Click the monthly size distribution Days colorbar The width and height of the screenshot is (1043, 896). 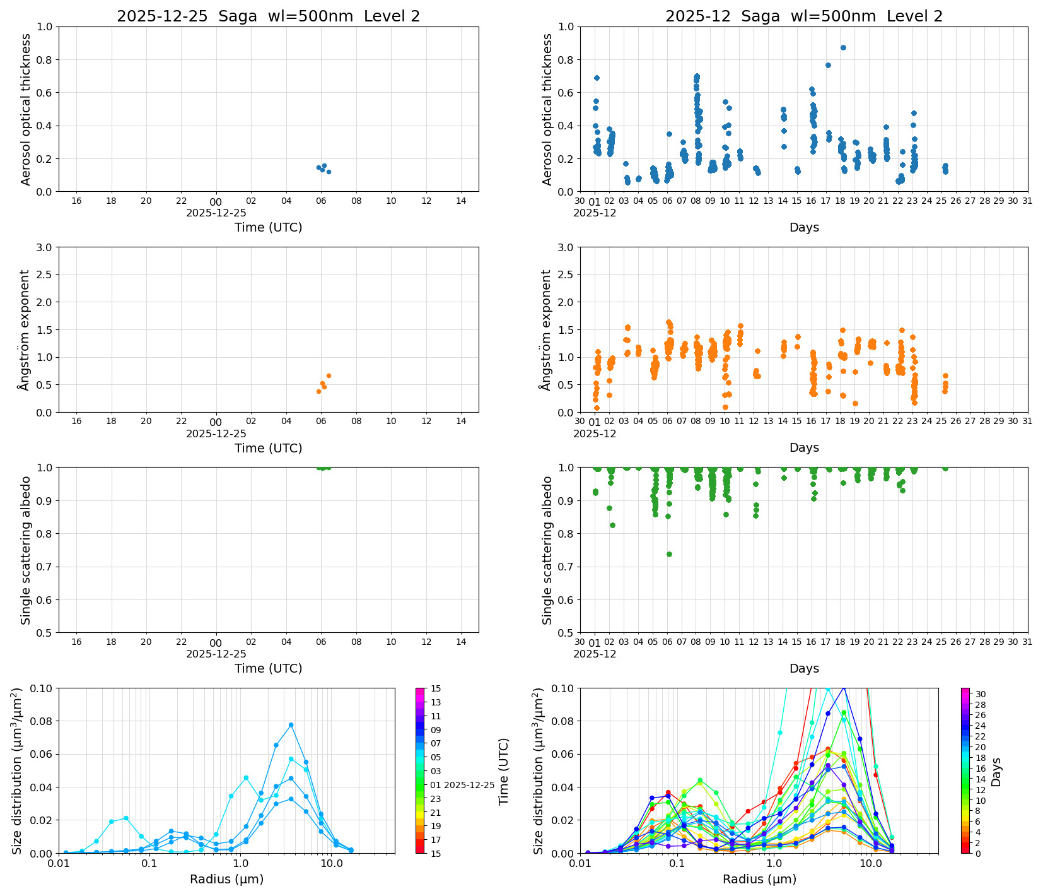coord(965,770)
